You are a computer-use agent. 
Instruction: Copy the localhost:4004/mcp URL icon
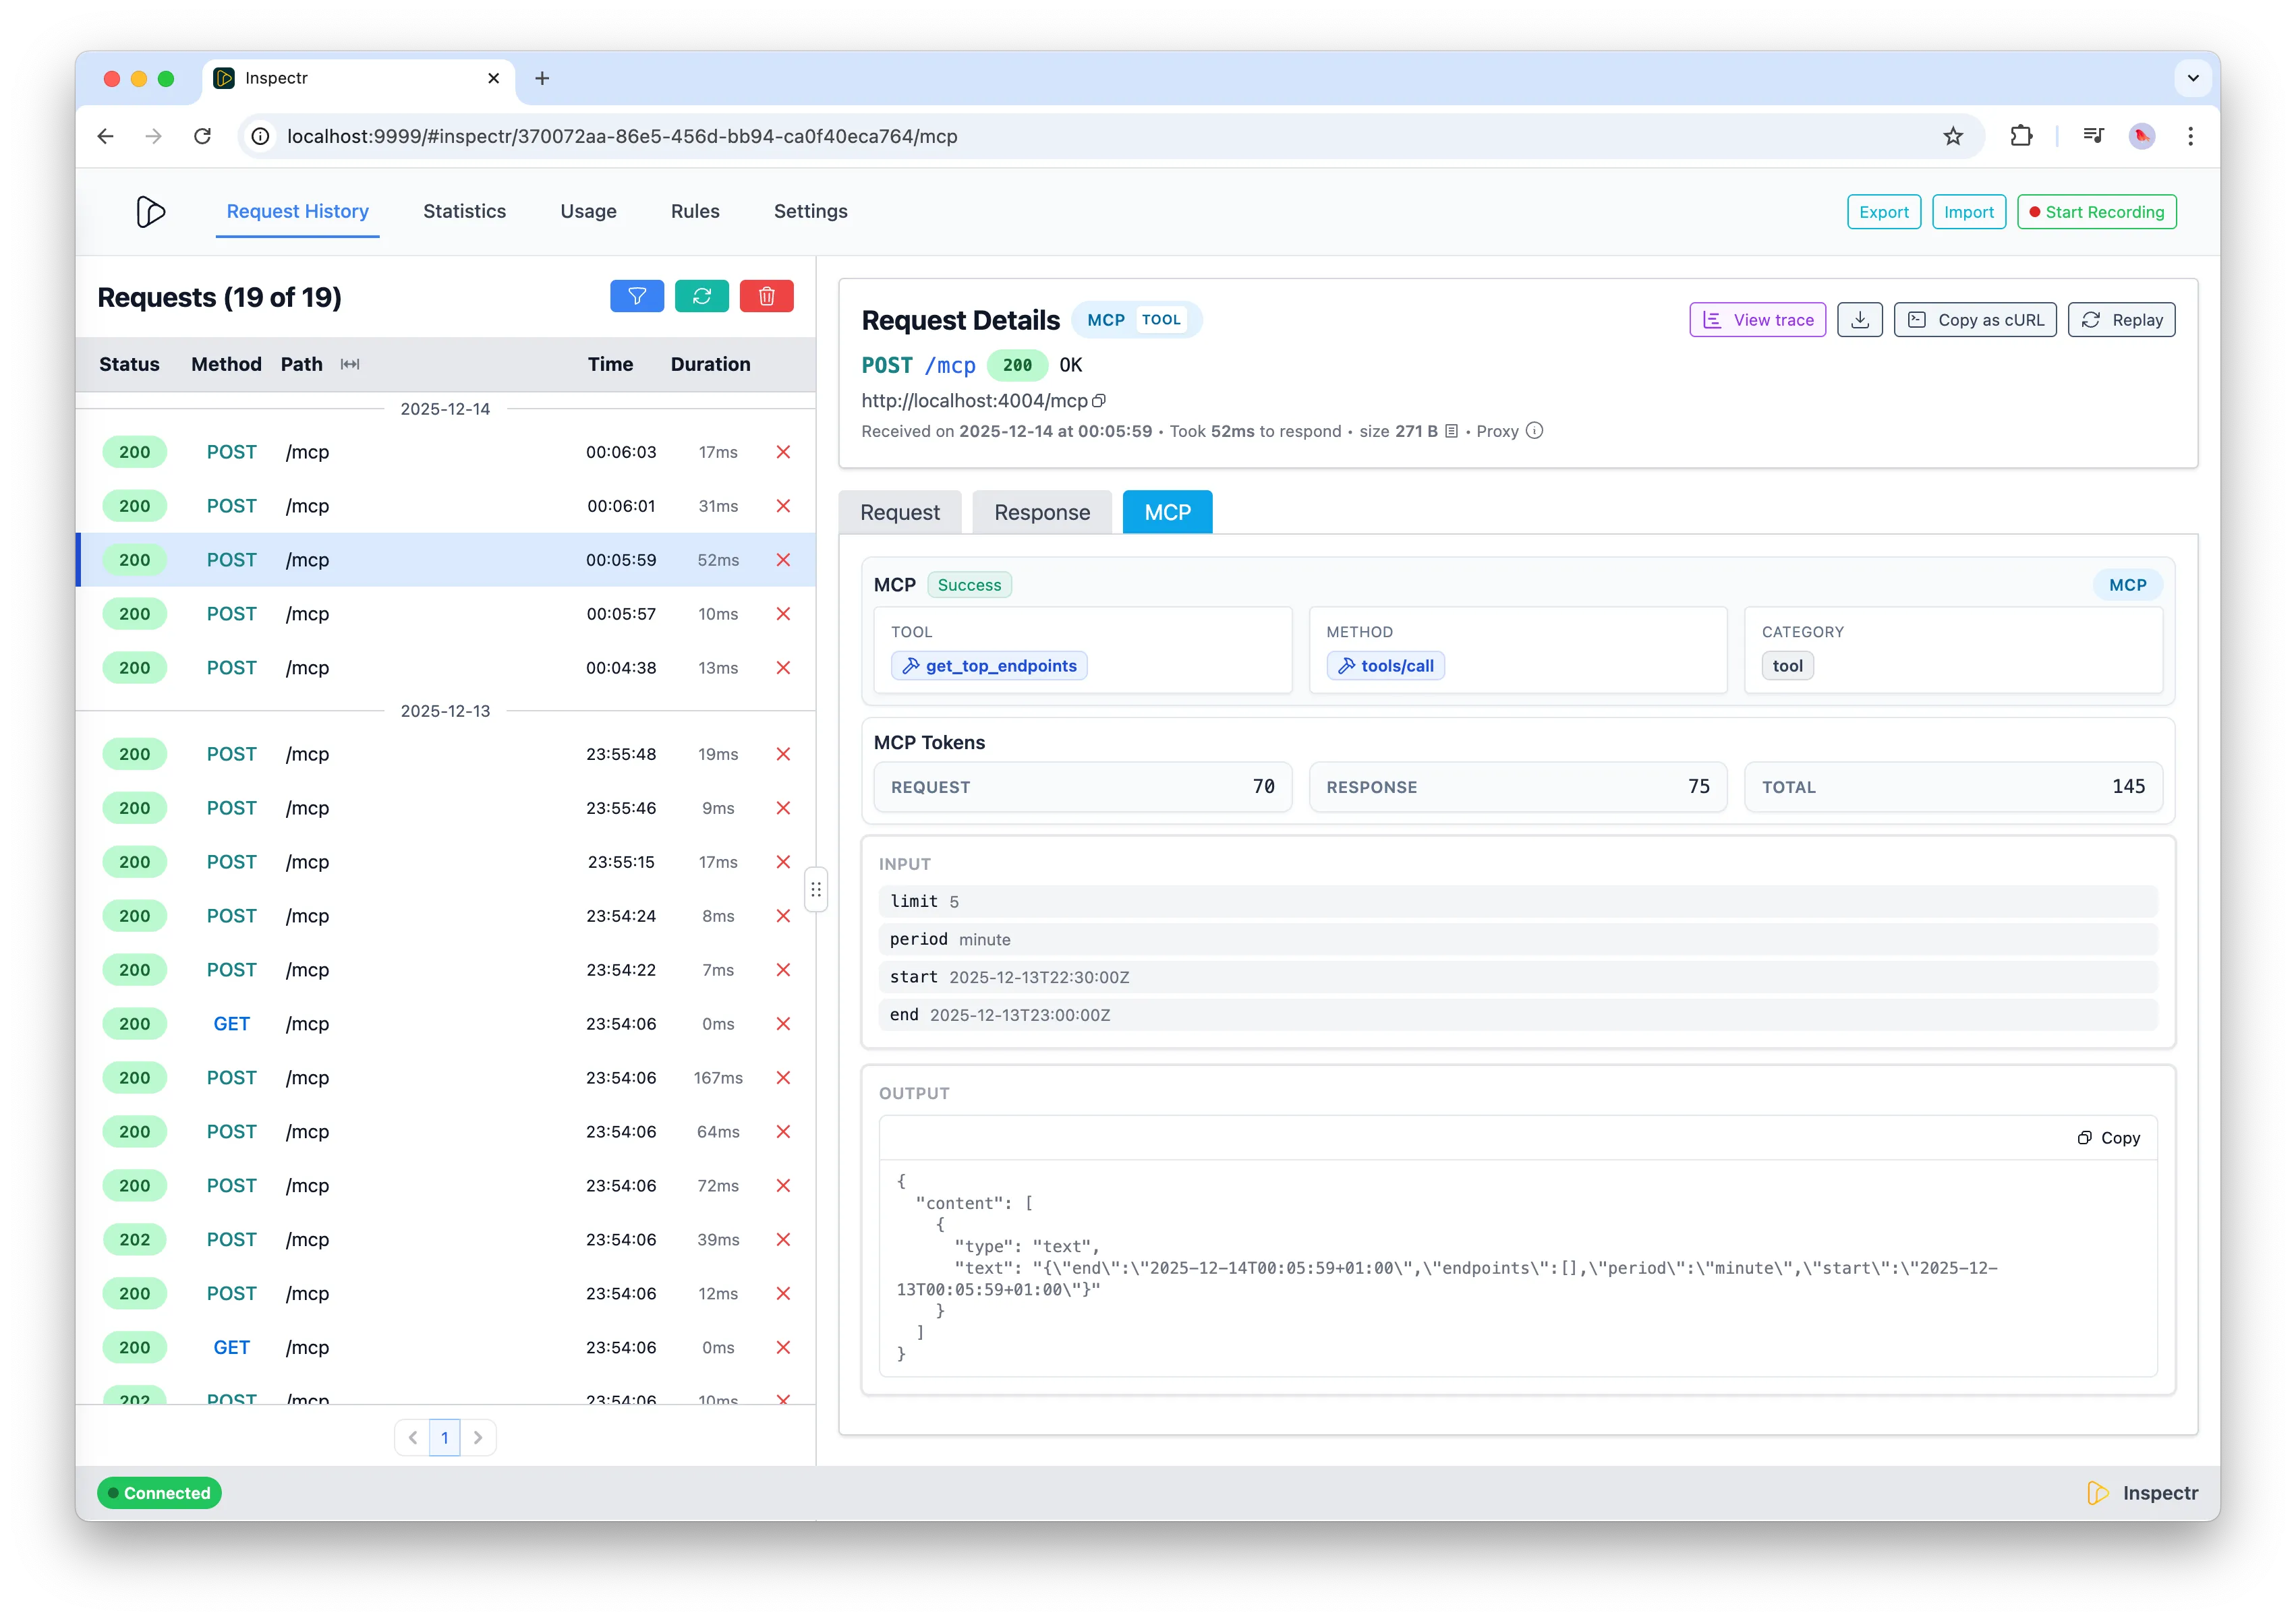tap(1099, 401)
